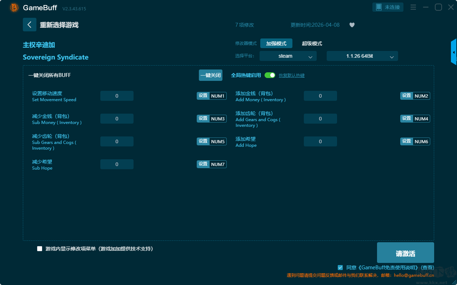Image resolution: width=457 pixels, height=285 pixels.
Task: Click 恢复默认热键 link
Action: point(292,76)
